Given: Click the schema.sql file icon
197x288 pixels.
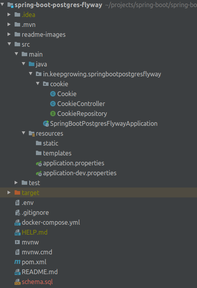Looking at the screenshot, I should (17, 282).
